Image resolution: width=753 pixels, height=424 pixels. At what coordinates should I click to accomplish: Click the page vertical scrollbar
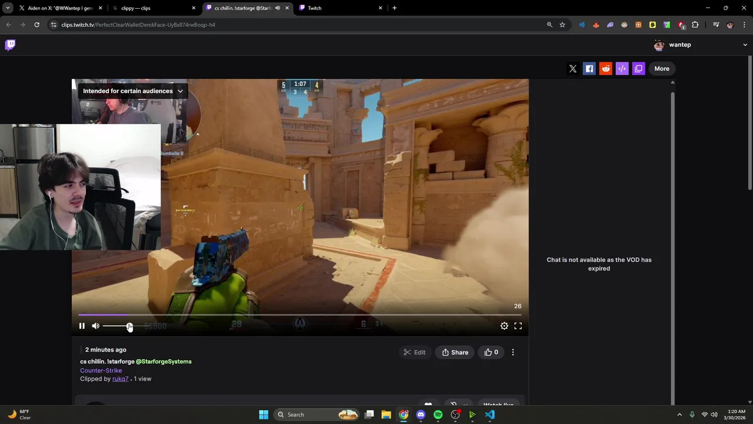(x=750, y=122)
